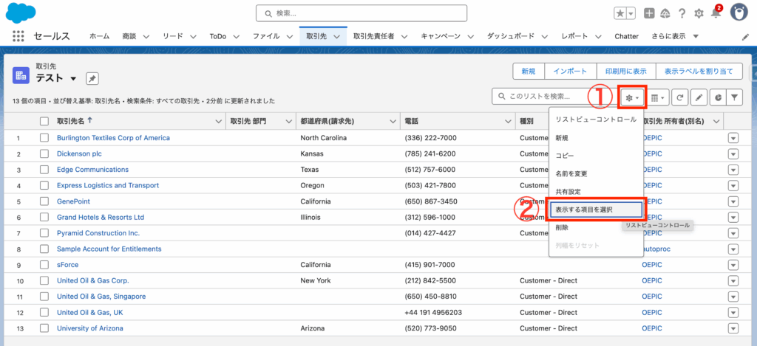
Task: Open the user profile avatar
Action: [x=739, y=13]
